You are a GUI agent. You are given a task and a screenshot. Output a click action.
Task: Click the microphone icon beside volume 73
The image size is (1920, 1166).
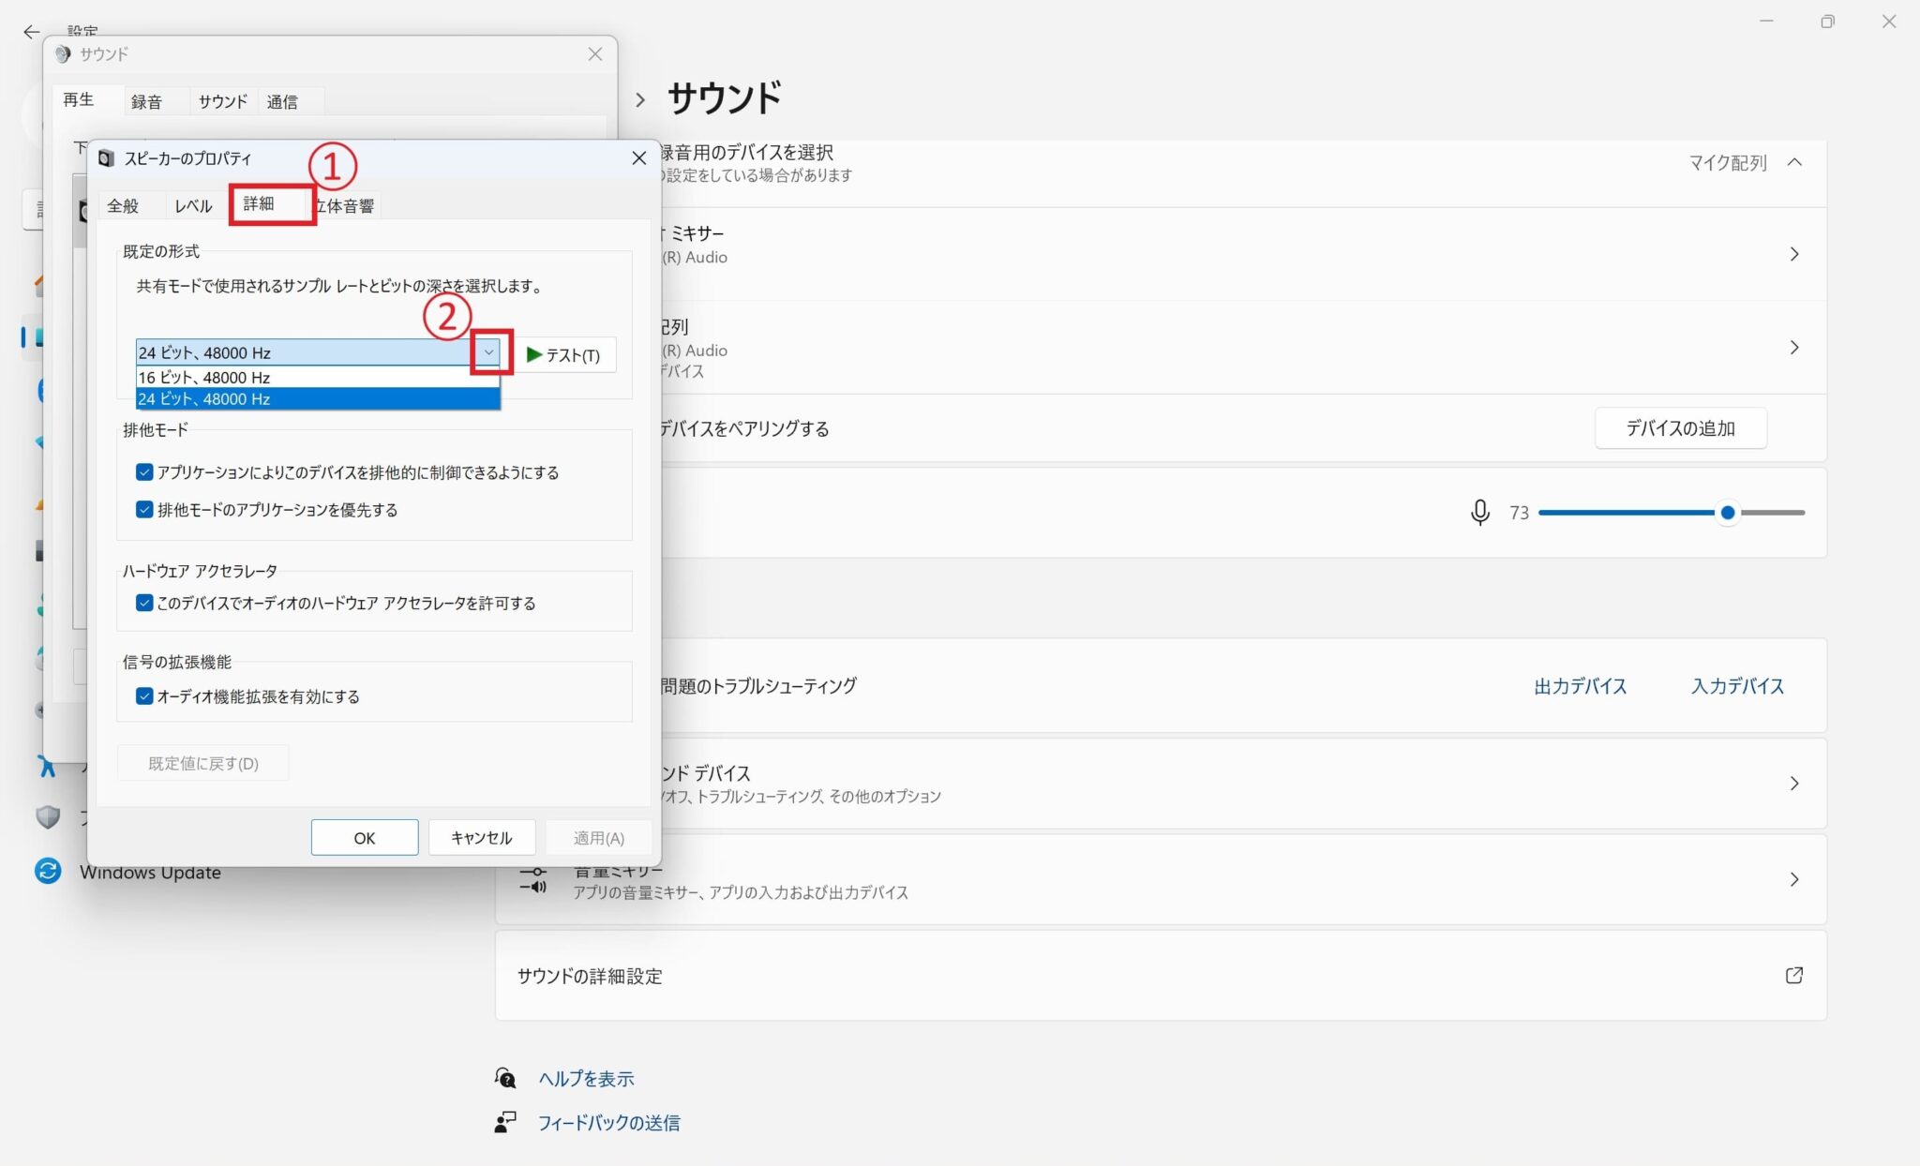pos(1479,513)
